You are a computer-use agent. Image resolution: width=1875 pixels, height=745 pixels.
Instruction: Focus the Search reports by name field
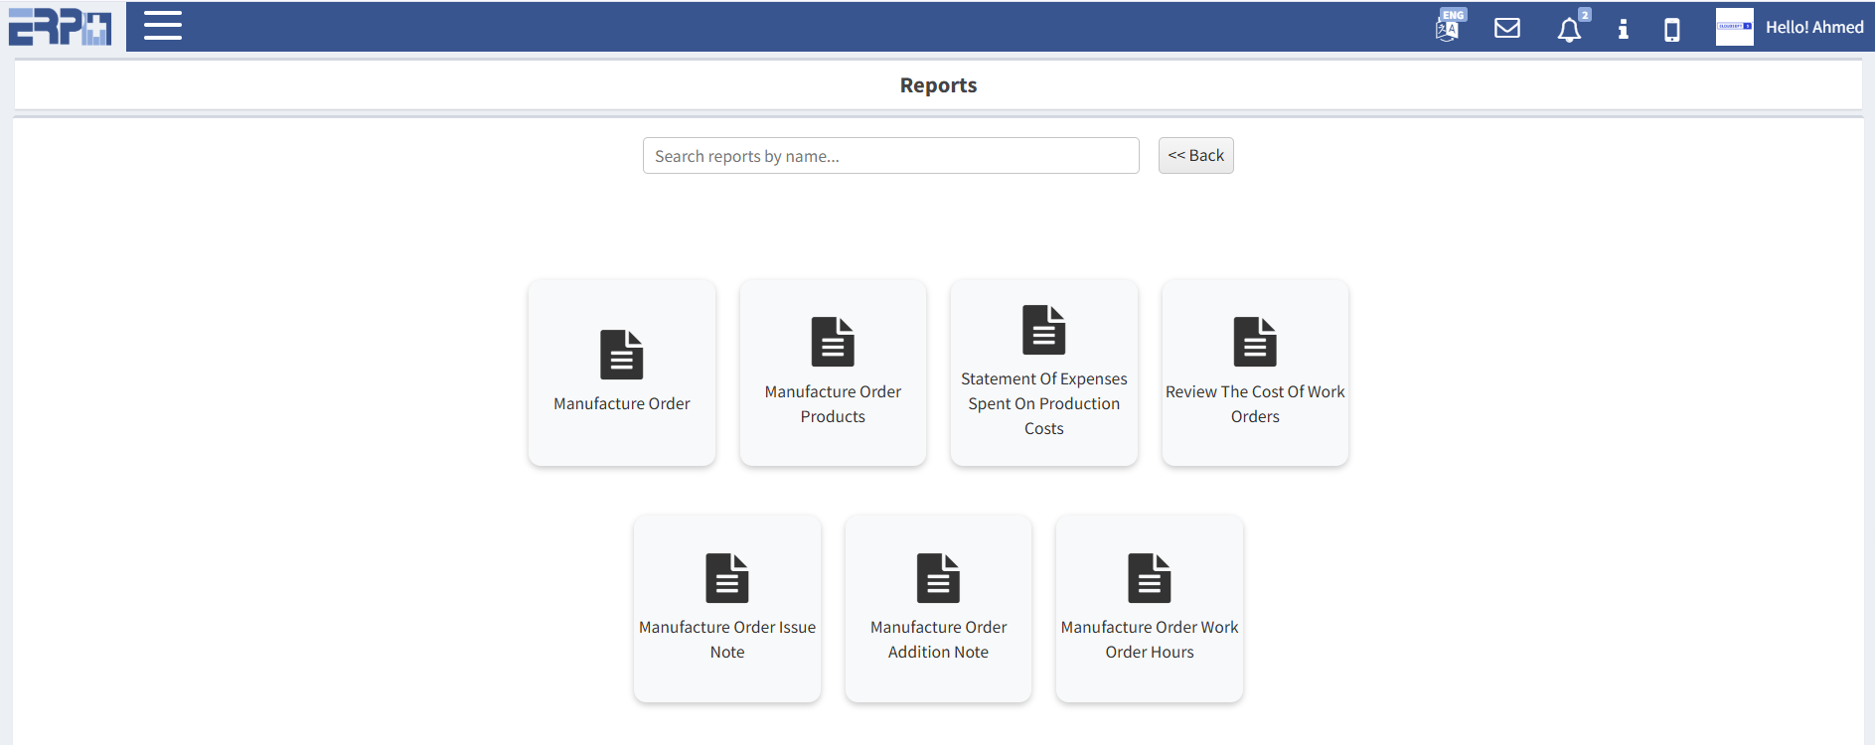click(x=890, y=156)
